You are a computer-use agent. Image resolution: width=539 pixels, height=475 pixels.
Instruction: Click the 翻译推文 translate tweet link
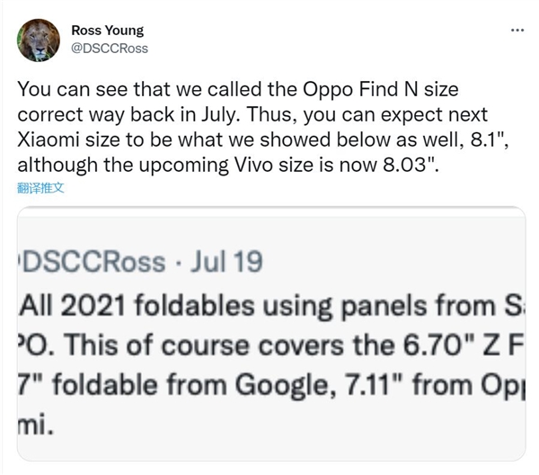(x=40, y=190)
